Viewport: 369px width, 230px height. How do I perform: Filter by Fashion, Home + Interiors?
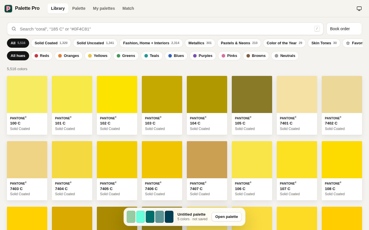coord(151,43)
